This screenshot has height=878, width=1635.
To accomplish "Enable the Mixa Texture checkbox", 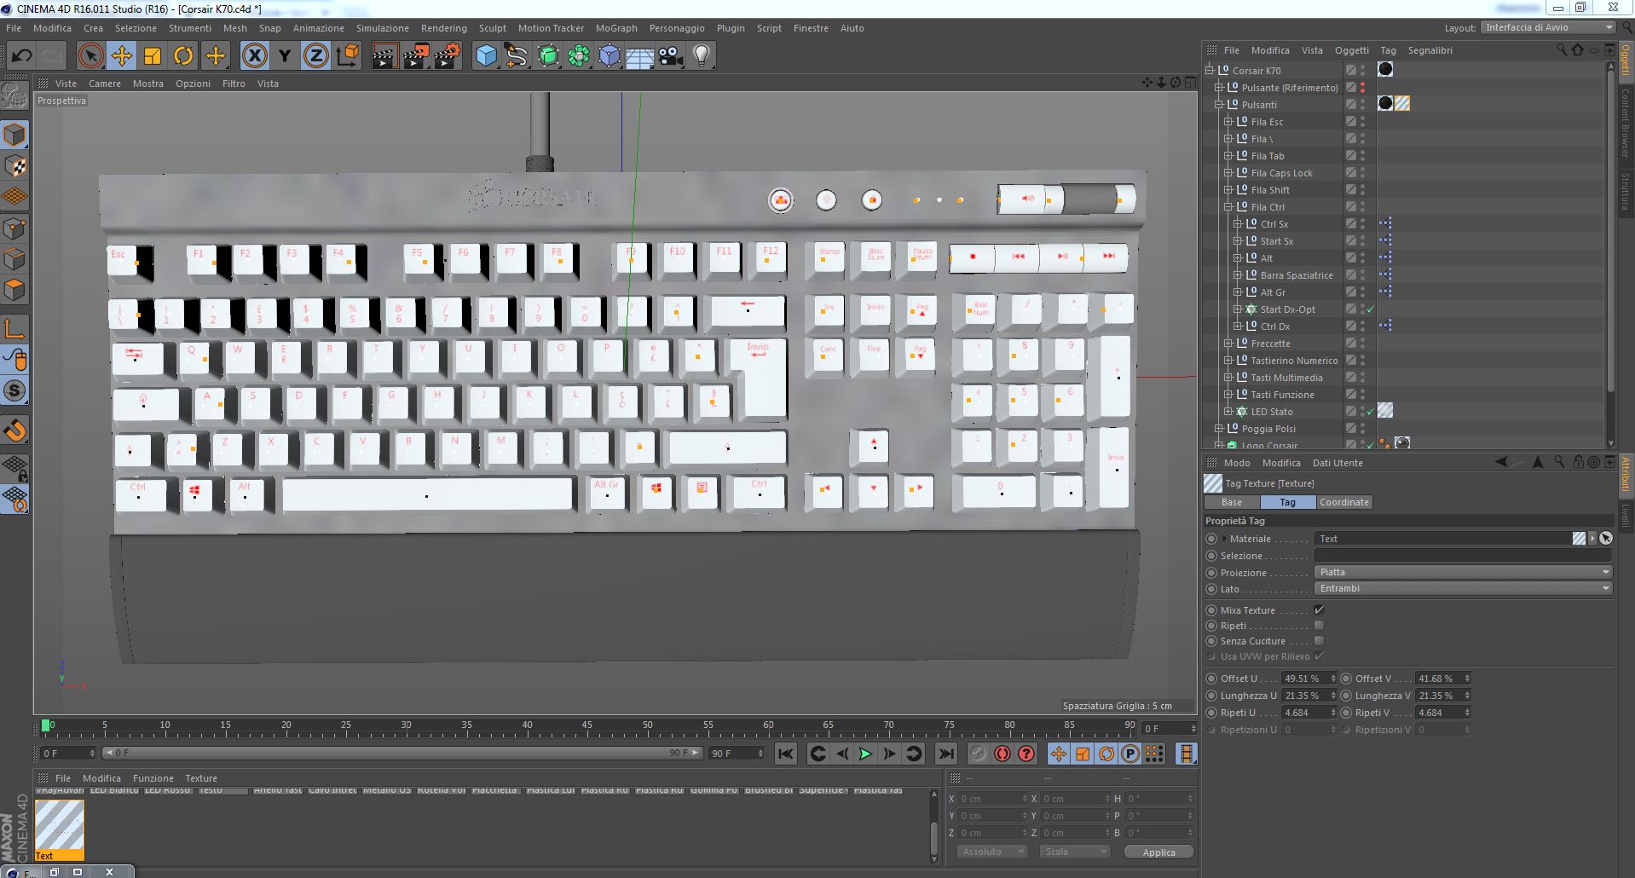I will point(1319,610).
